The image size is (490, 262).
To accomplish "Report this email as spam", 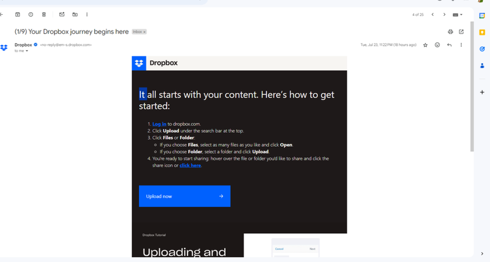I will coord(31,14).
